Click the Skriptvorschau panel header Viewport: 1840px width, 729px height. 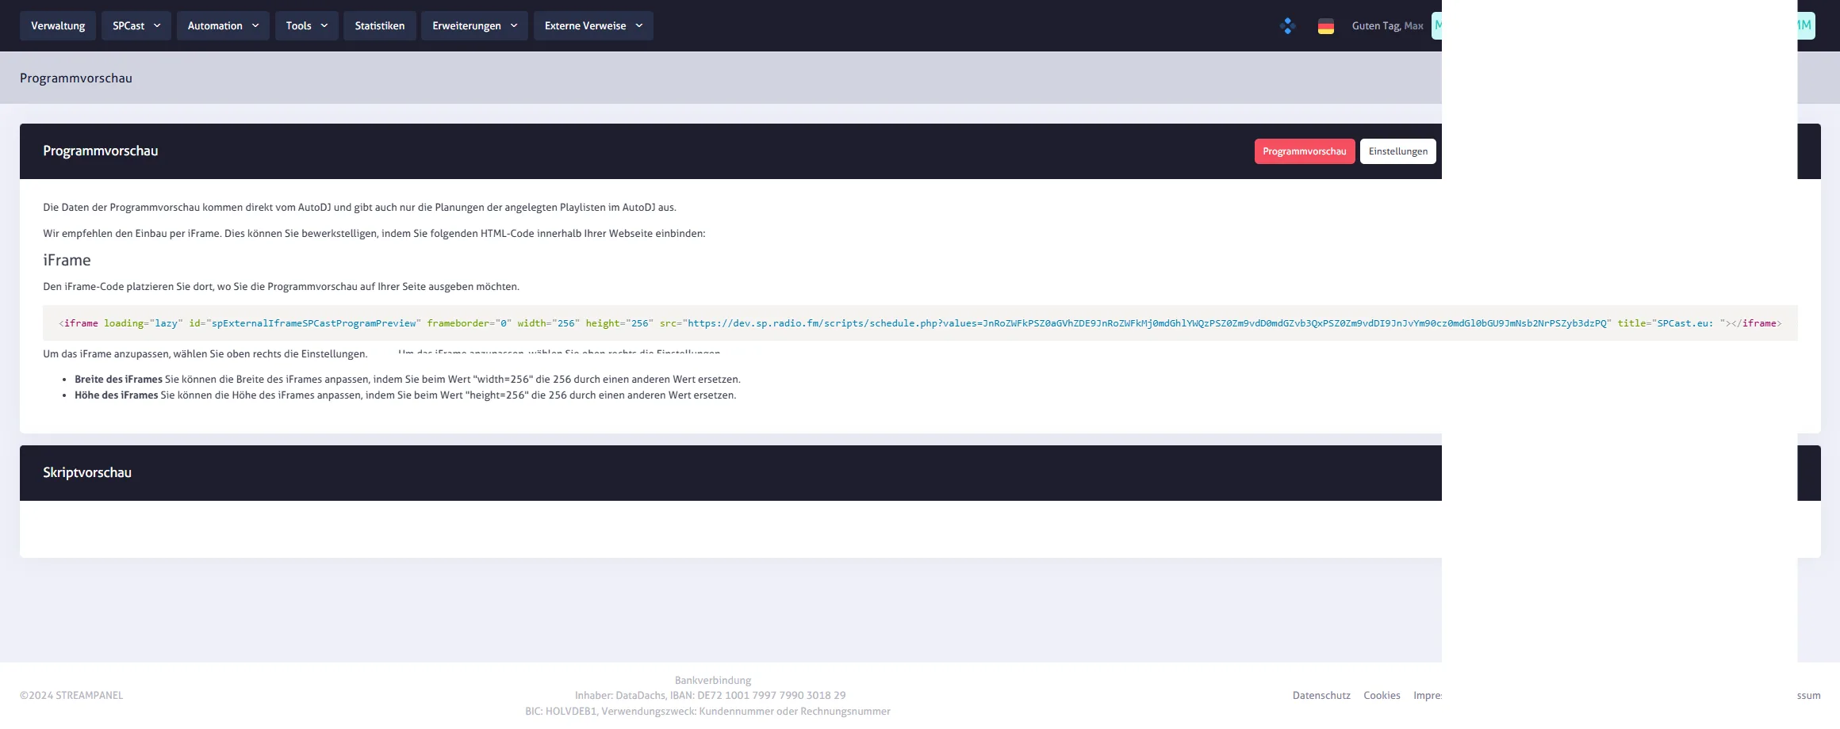730,473
